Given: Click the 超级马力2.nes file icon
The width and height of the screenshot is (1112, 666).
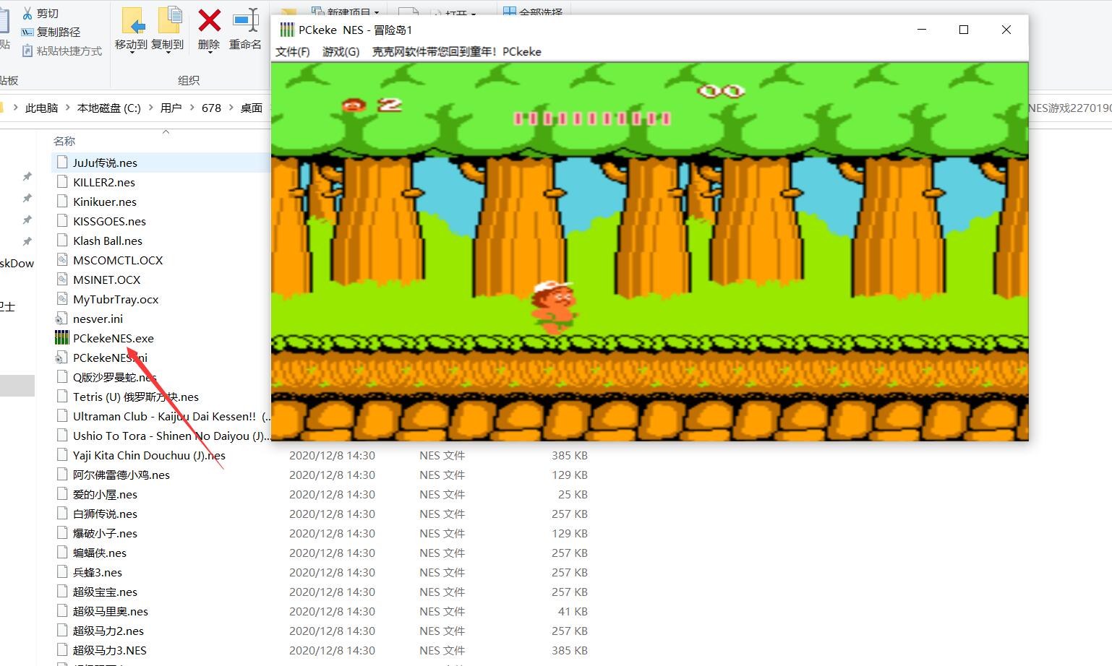Looking at the screenshot, I should [x=61, y=631].
